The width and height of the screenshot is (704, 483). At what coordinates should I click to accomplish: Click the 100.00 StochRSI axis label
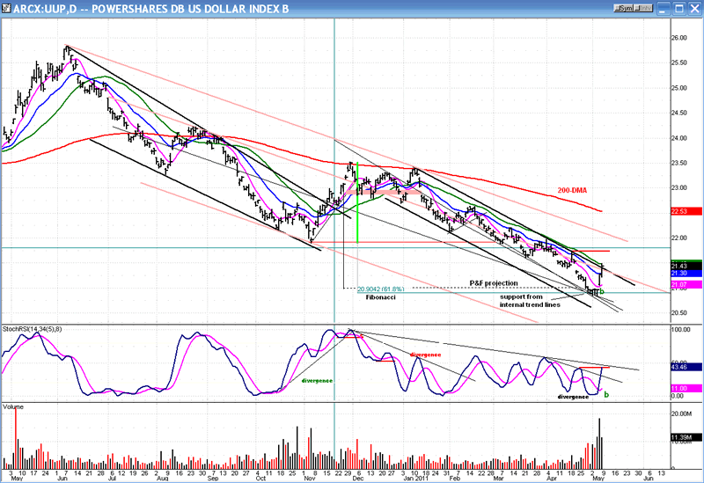pyautogui.click(x=680, y=330)
